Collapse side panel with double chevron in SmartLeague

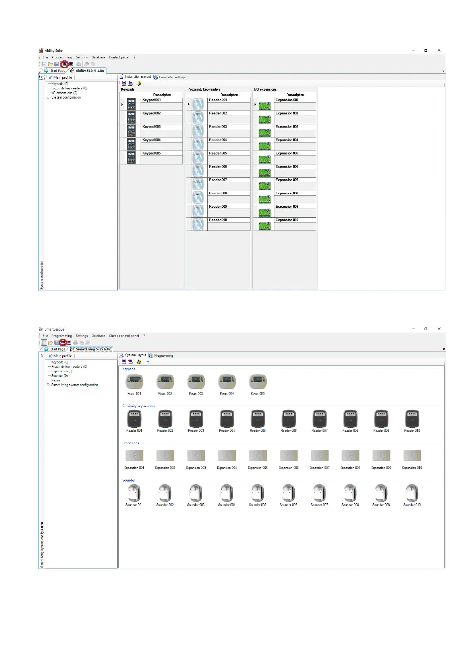[42, 356]
